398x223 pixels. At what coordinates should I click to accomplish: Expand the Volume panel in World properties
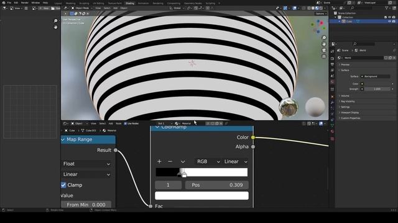pos(345,96)
